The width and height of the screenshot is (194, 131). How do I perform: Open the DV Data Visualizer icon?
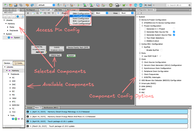pyautogui.click(x=111, y=5)
